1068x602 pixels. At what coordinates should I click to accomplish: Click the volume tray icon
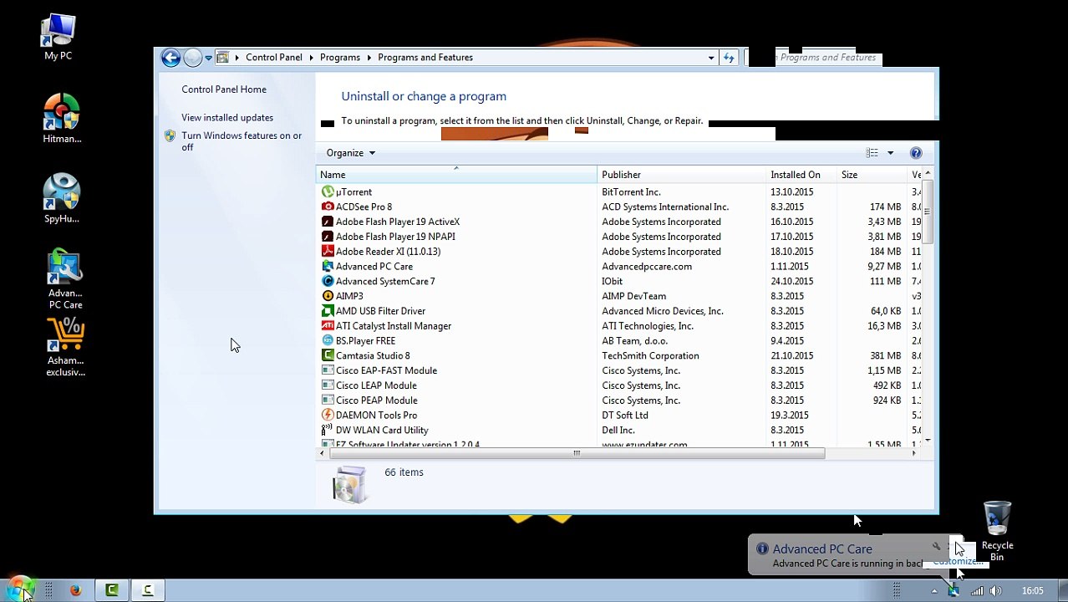(996, 591)
